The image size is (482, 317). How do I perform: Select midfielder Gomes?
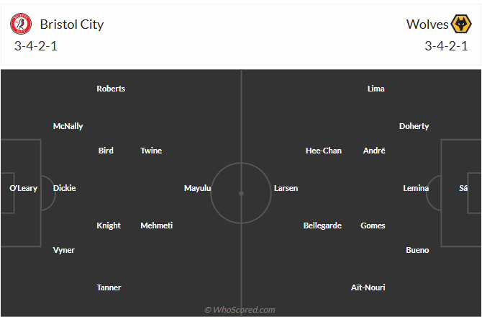point(373,226)
